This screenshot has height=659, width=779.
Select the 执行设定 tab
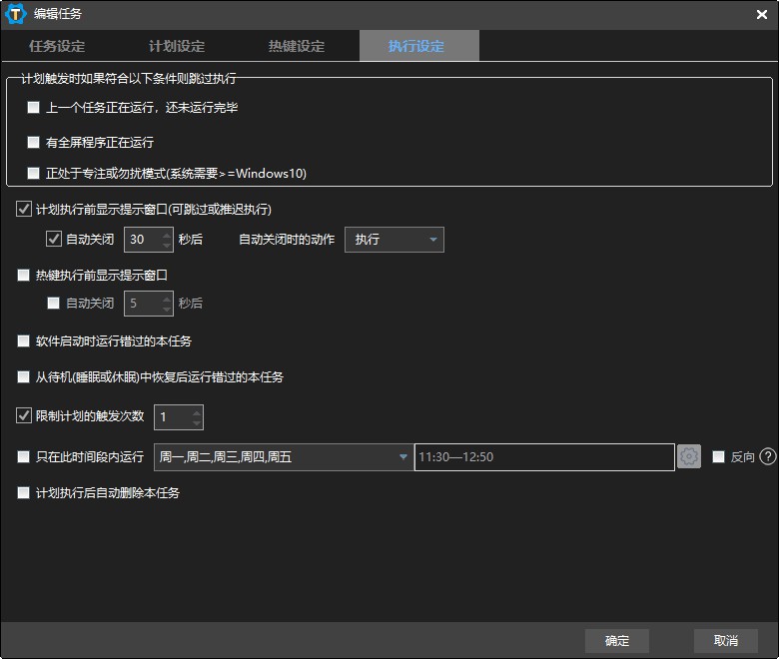tap(418, 46)
